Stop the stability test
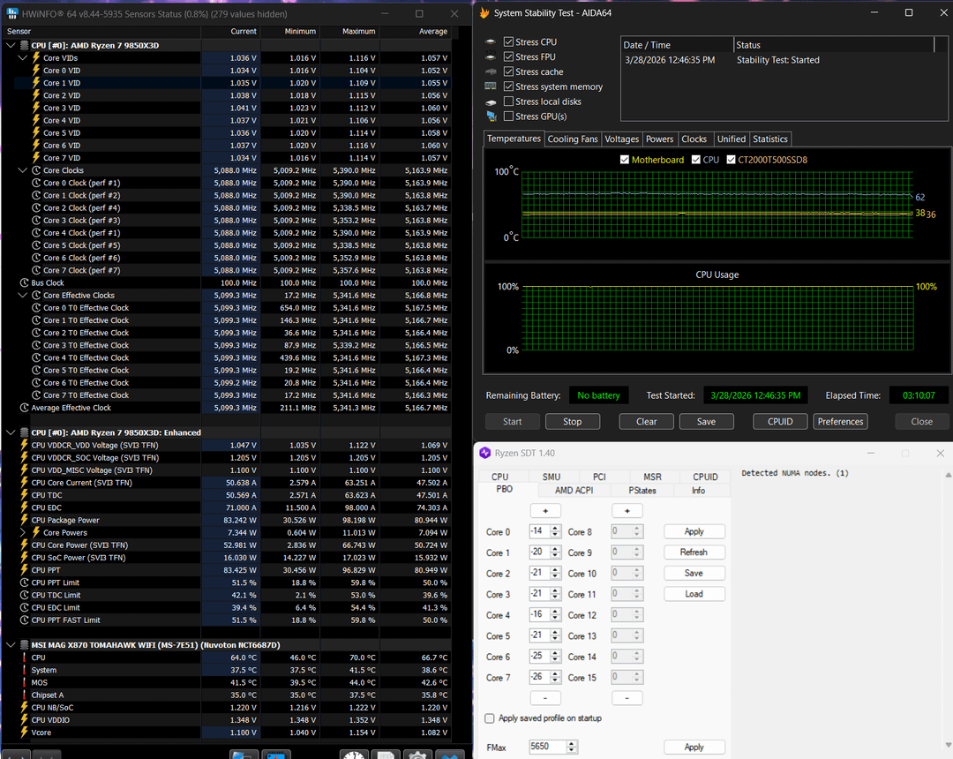 [572, 421]
